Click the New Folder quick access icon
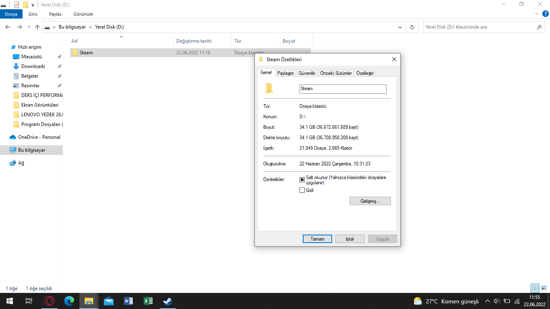Image resolution: width=550 pixels, height=309 pixels. [25, 5]
